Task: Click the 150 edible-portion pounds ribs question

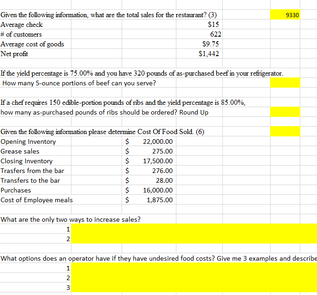Action: tap(123, 103)
